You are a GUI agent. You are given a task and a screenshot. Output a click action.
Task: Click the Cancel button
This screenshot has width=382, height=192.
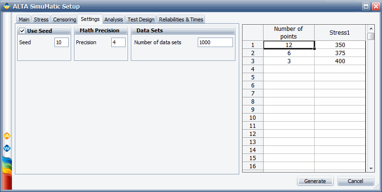click(x=355, y=181)
